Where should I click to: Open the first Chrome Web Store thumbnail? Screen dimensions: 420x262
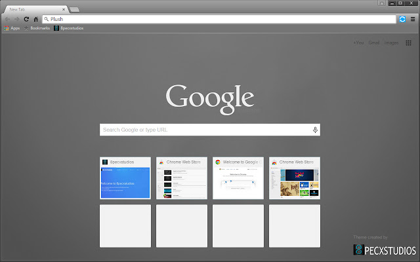tap(182, 178)
